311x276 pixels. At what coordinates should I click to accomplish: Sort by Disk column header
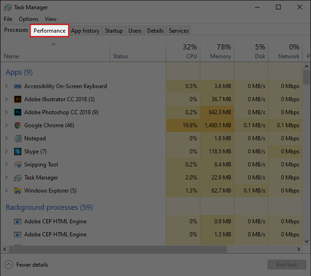[x=251, y=52]
